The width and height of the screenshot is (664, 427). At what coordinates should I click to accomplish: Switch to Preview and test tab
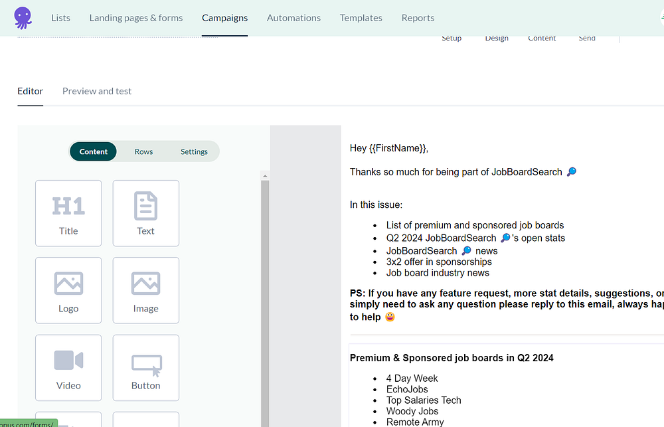point(97,91)
